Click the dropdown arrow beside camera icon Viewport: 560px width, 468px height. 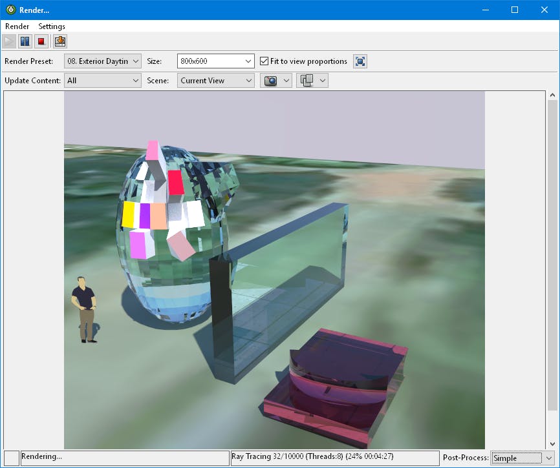coord(286,81)
